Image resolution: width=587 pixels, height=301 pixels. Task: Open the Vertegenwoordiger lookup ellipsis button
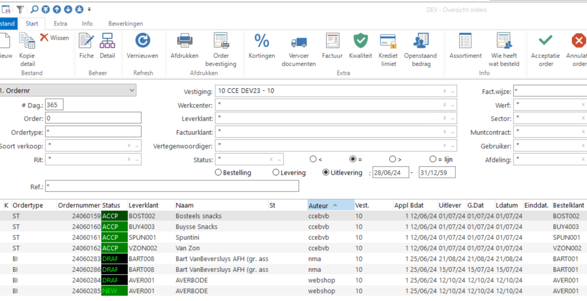(x=452, y=146)
